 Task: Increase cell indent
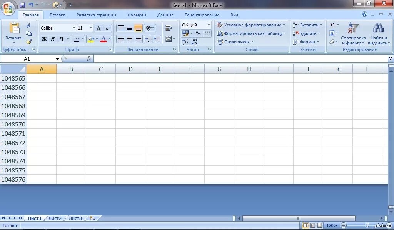(x=157, y=39)
